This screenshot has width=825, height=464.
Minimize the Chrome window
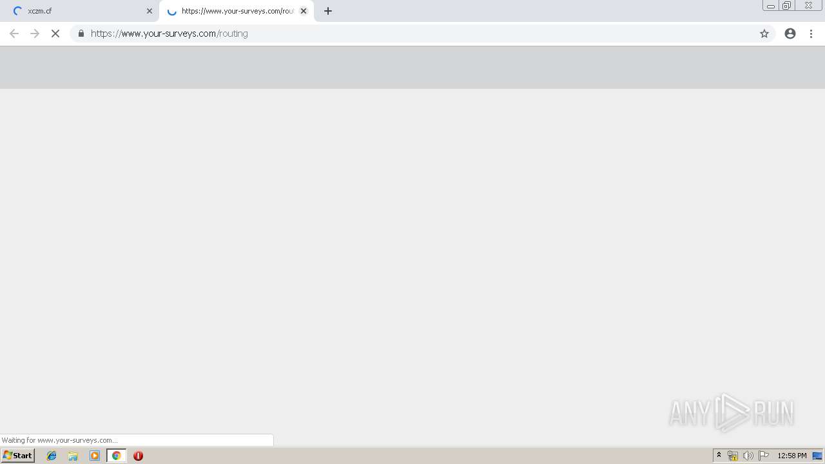pyautogui.click(x=771, y=6)
